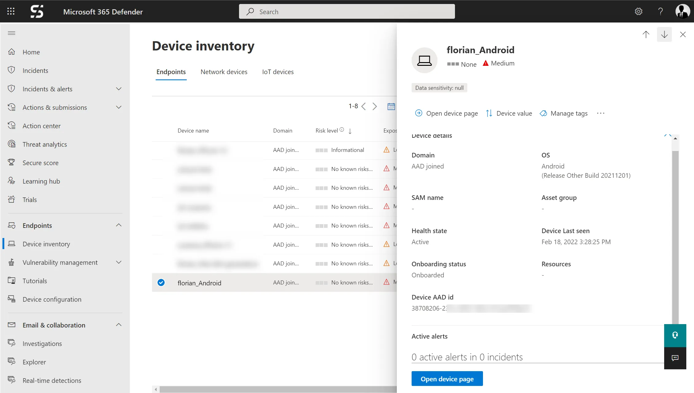Collapse the Endpoints section chevron

[119, 225]
